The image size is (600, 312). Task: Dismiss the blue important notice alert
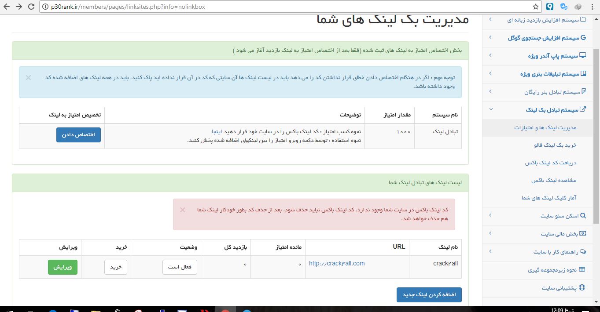tap(28, 77)
